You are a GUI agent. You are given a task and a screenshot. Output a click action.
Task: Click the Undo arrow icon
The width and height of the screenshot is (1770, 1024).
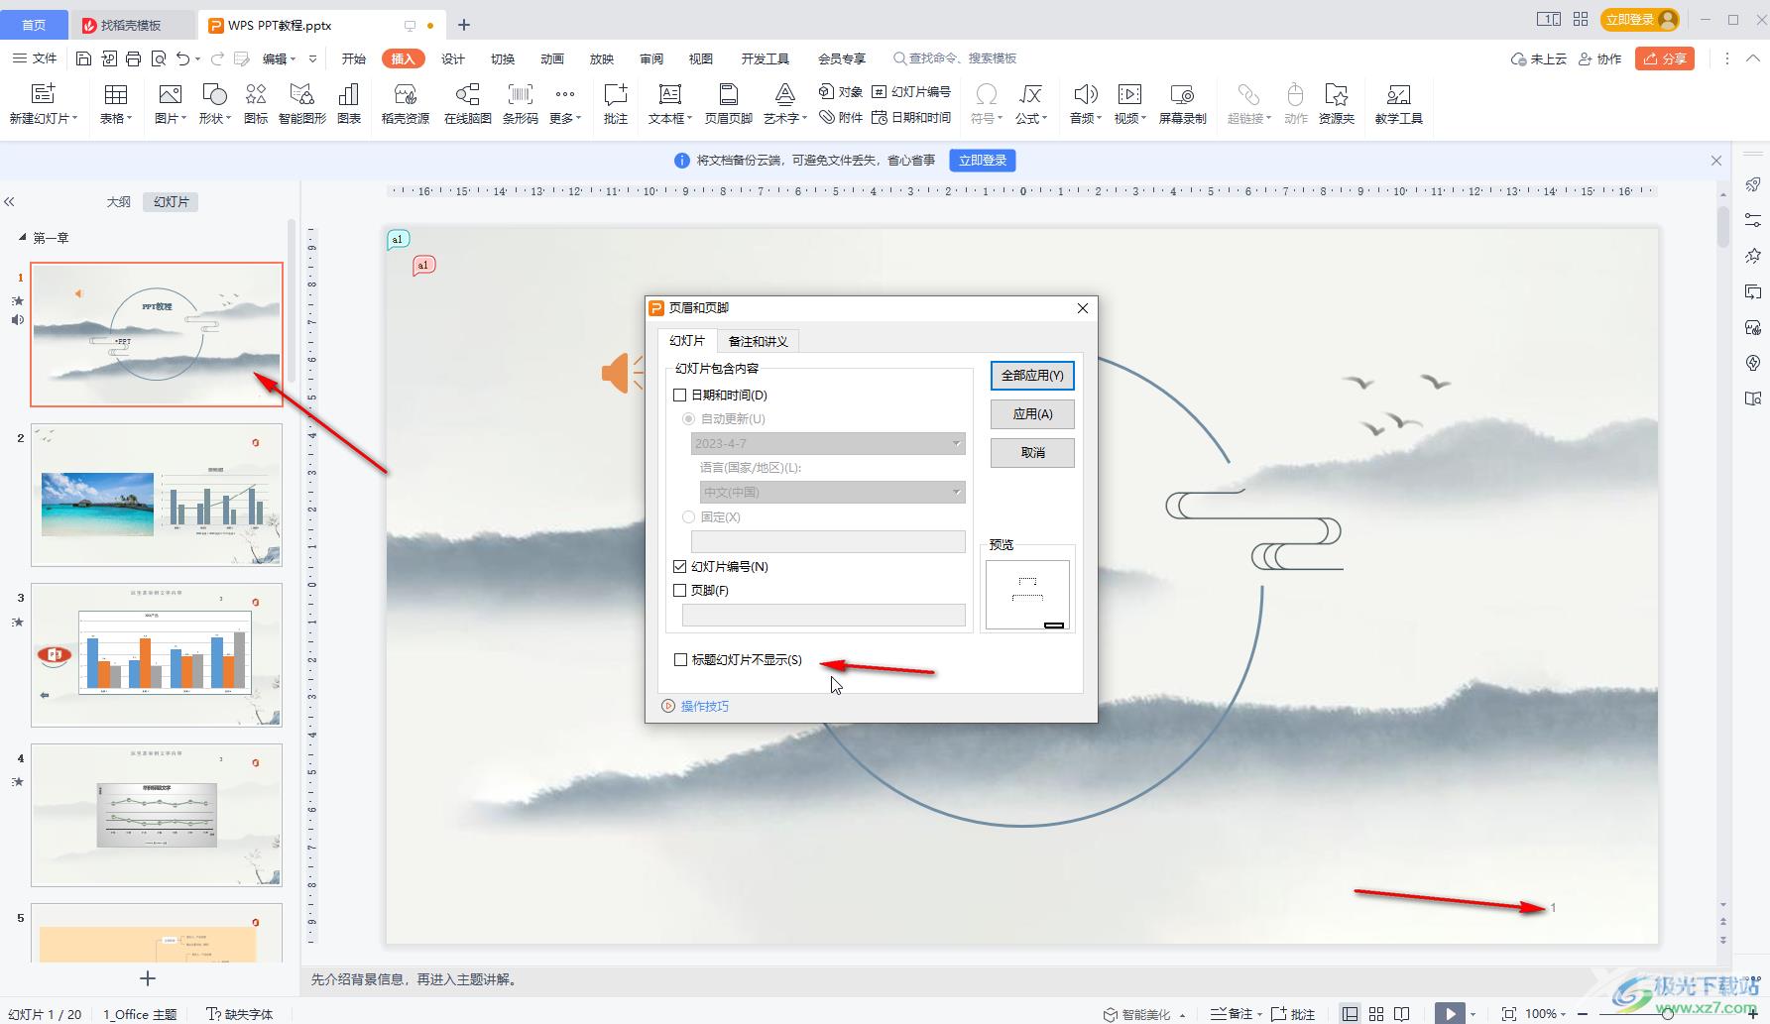(x=182, y=58)
